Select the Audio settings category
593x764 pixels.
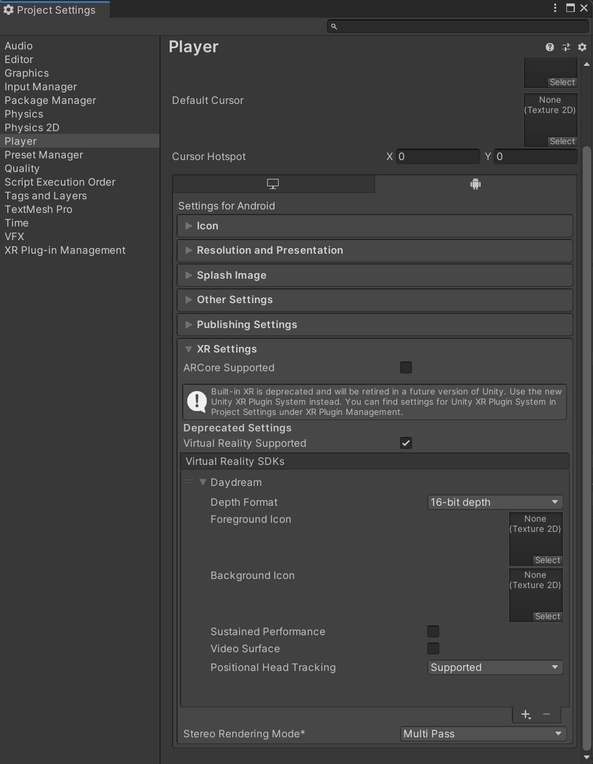point(79,46)
